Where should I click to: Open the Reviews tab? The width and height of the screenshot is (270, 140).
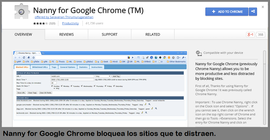pos(66,35)
